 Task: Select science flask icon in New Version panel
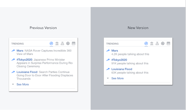coord(157,43)
